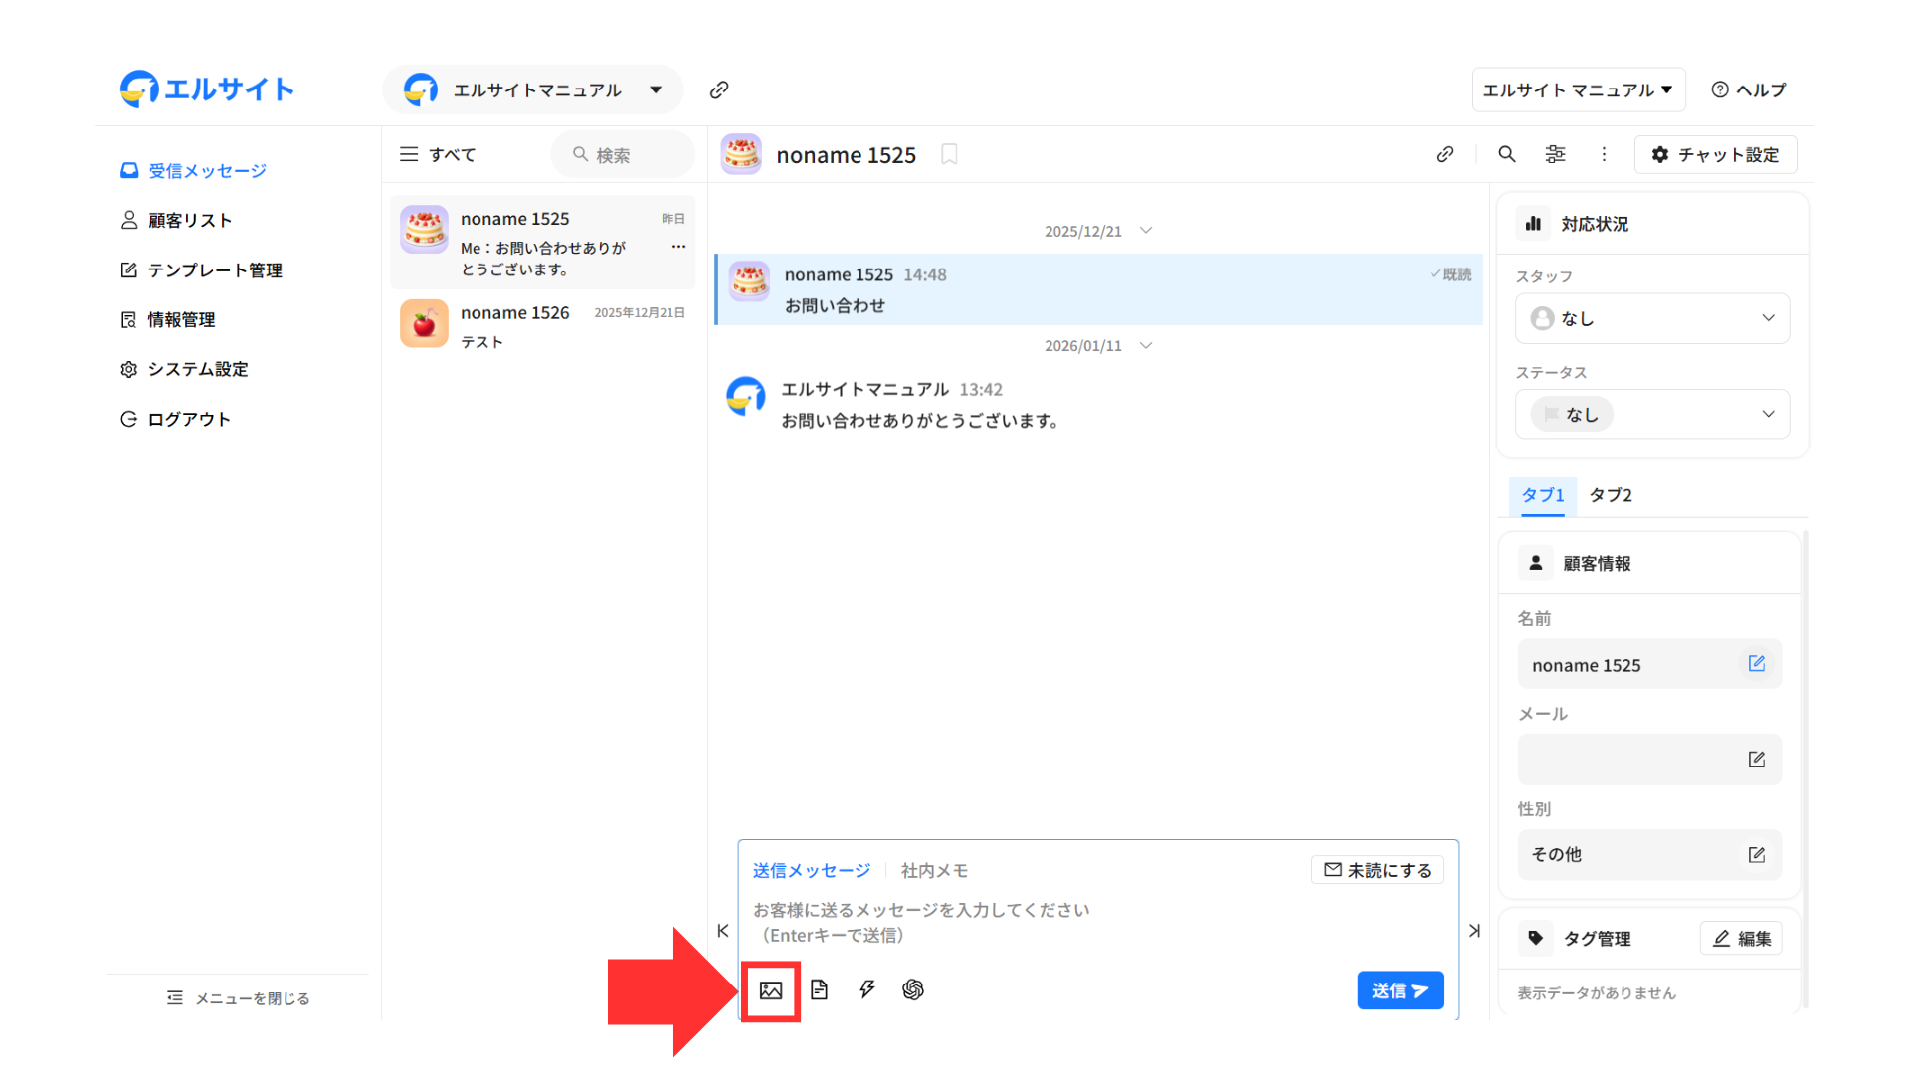Switch to タブ2 tab
1910x1074 pixels.
coord(1610,495)
